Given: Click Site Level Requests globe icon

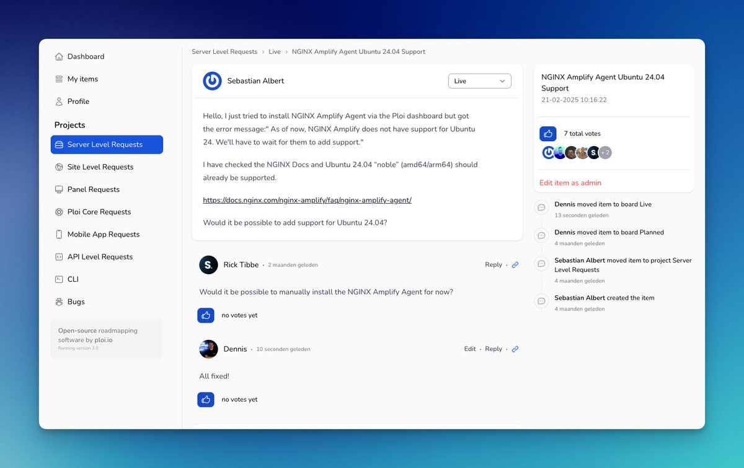Looking at the screenshot, I should point(59,167).
